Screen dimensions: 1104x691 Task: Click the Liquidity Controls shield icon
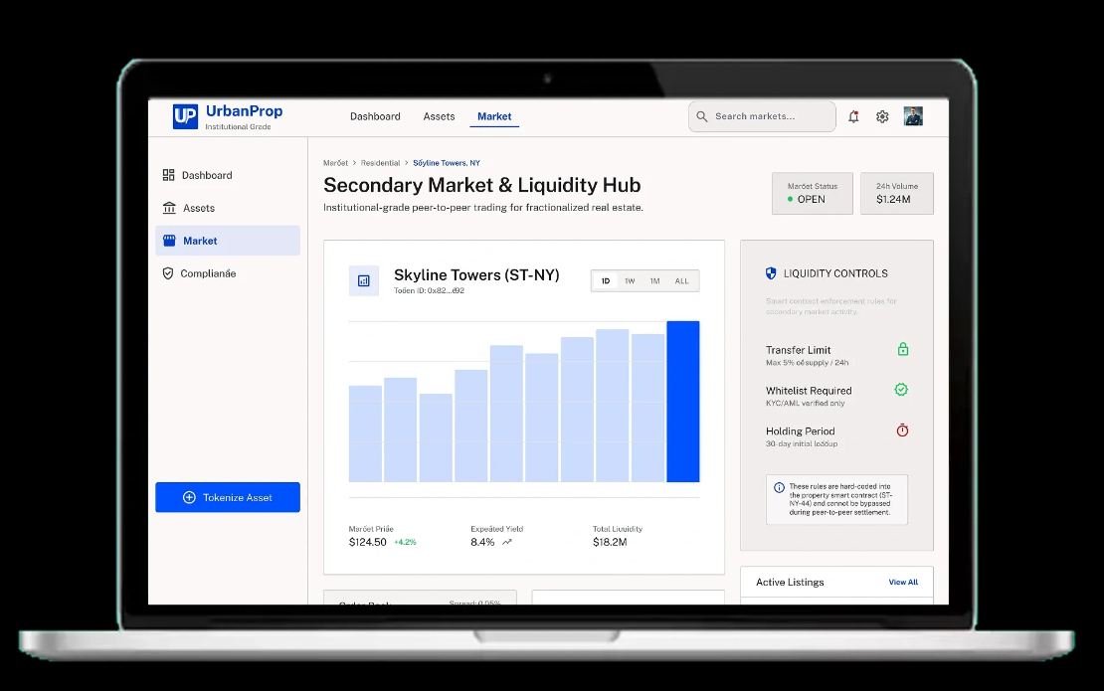pyautogui.click(x=771, y=273)
